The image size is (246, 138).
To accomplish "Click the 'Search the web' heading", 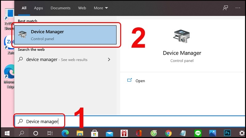I will pos(31,49).
